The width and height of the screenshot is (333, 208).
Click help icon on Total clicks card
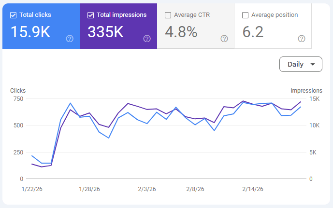point(70,39)
